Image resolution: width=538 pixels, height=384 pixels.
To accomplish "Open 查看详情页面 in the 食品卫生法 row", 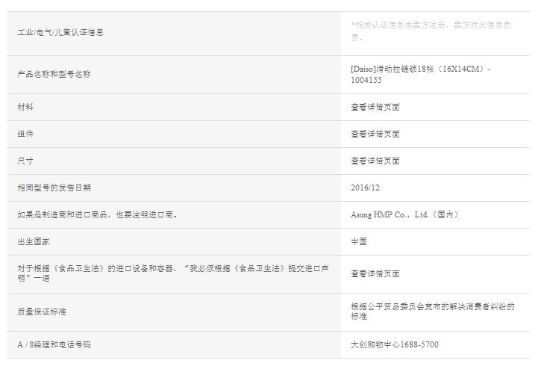I will click(x=375, y=273).
